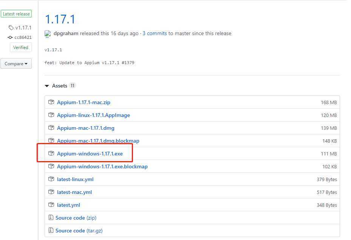Click the Verified badge
351x240 pixels.
point(21,48)
